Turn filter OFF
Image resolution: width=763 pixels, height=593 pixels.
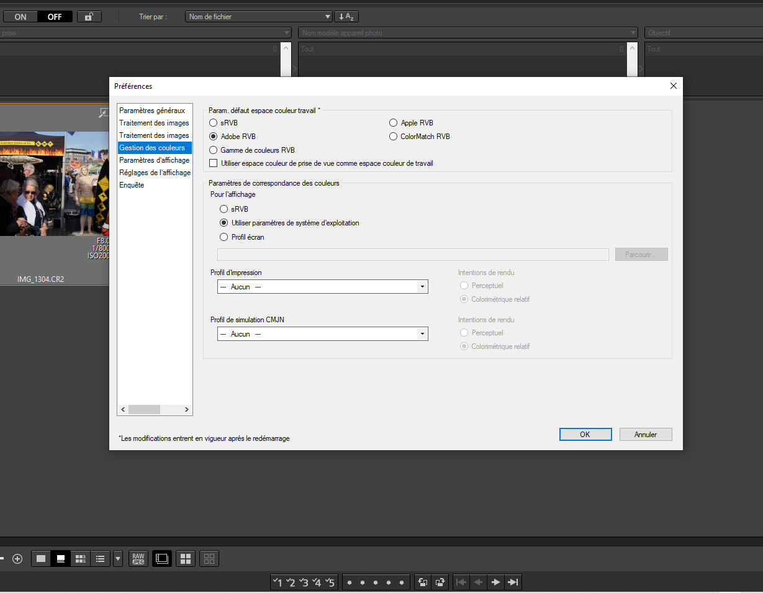coord(55,17)
